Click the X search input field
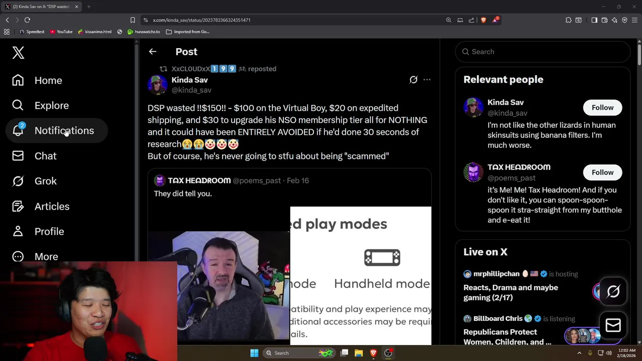Image resolution: width=642 pixels, height=361 pixels. [543, 52]
